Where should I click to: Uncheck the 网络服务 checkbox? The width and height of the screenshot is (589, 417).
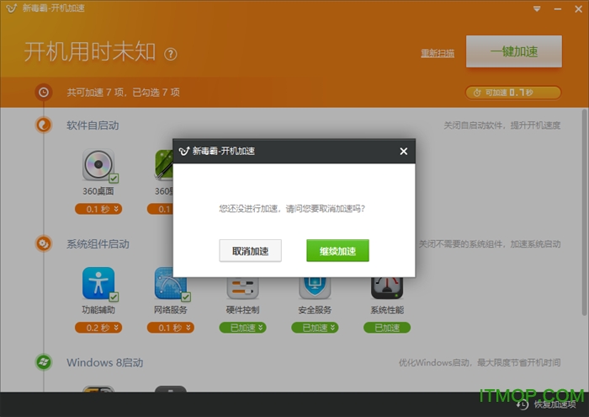point(185,297)
